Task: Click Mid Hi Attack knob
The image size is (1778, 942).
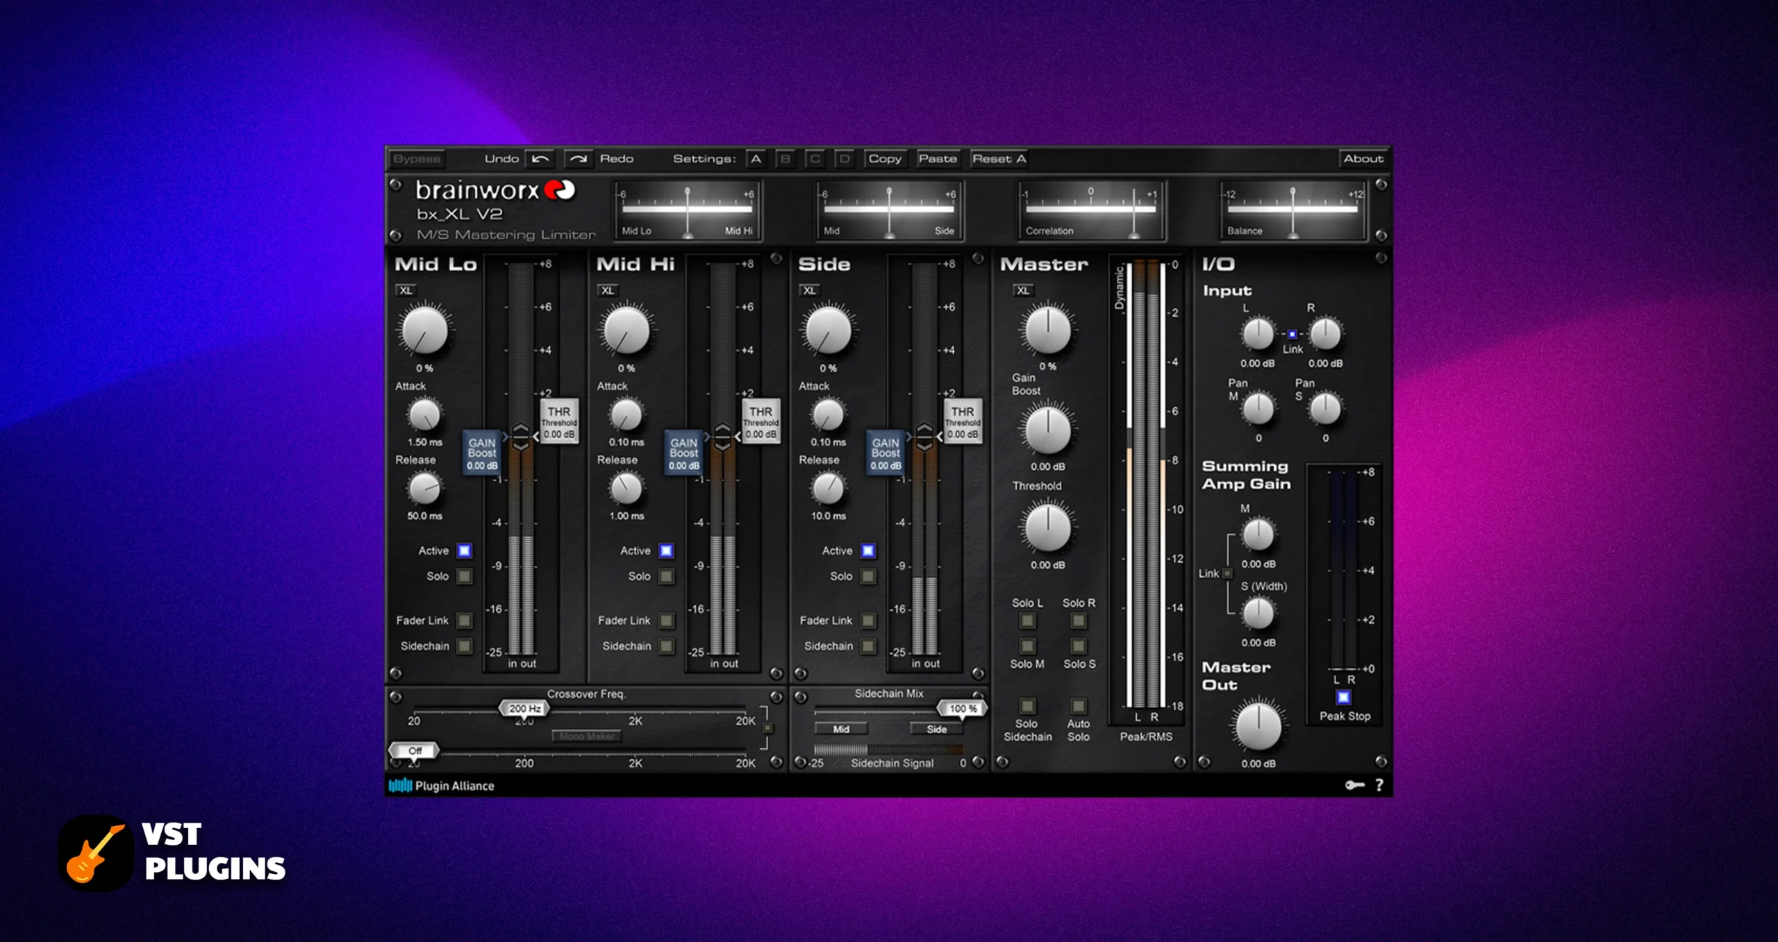Action: click(x=626, y=415)
